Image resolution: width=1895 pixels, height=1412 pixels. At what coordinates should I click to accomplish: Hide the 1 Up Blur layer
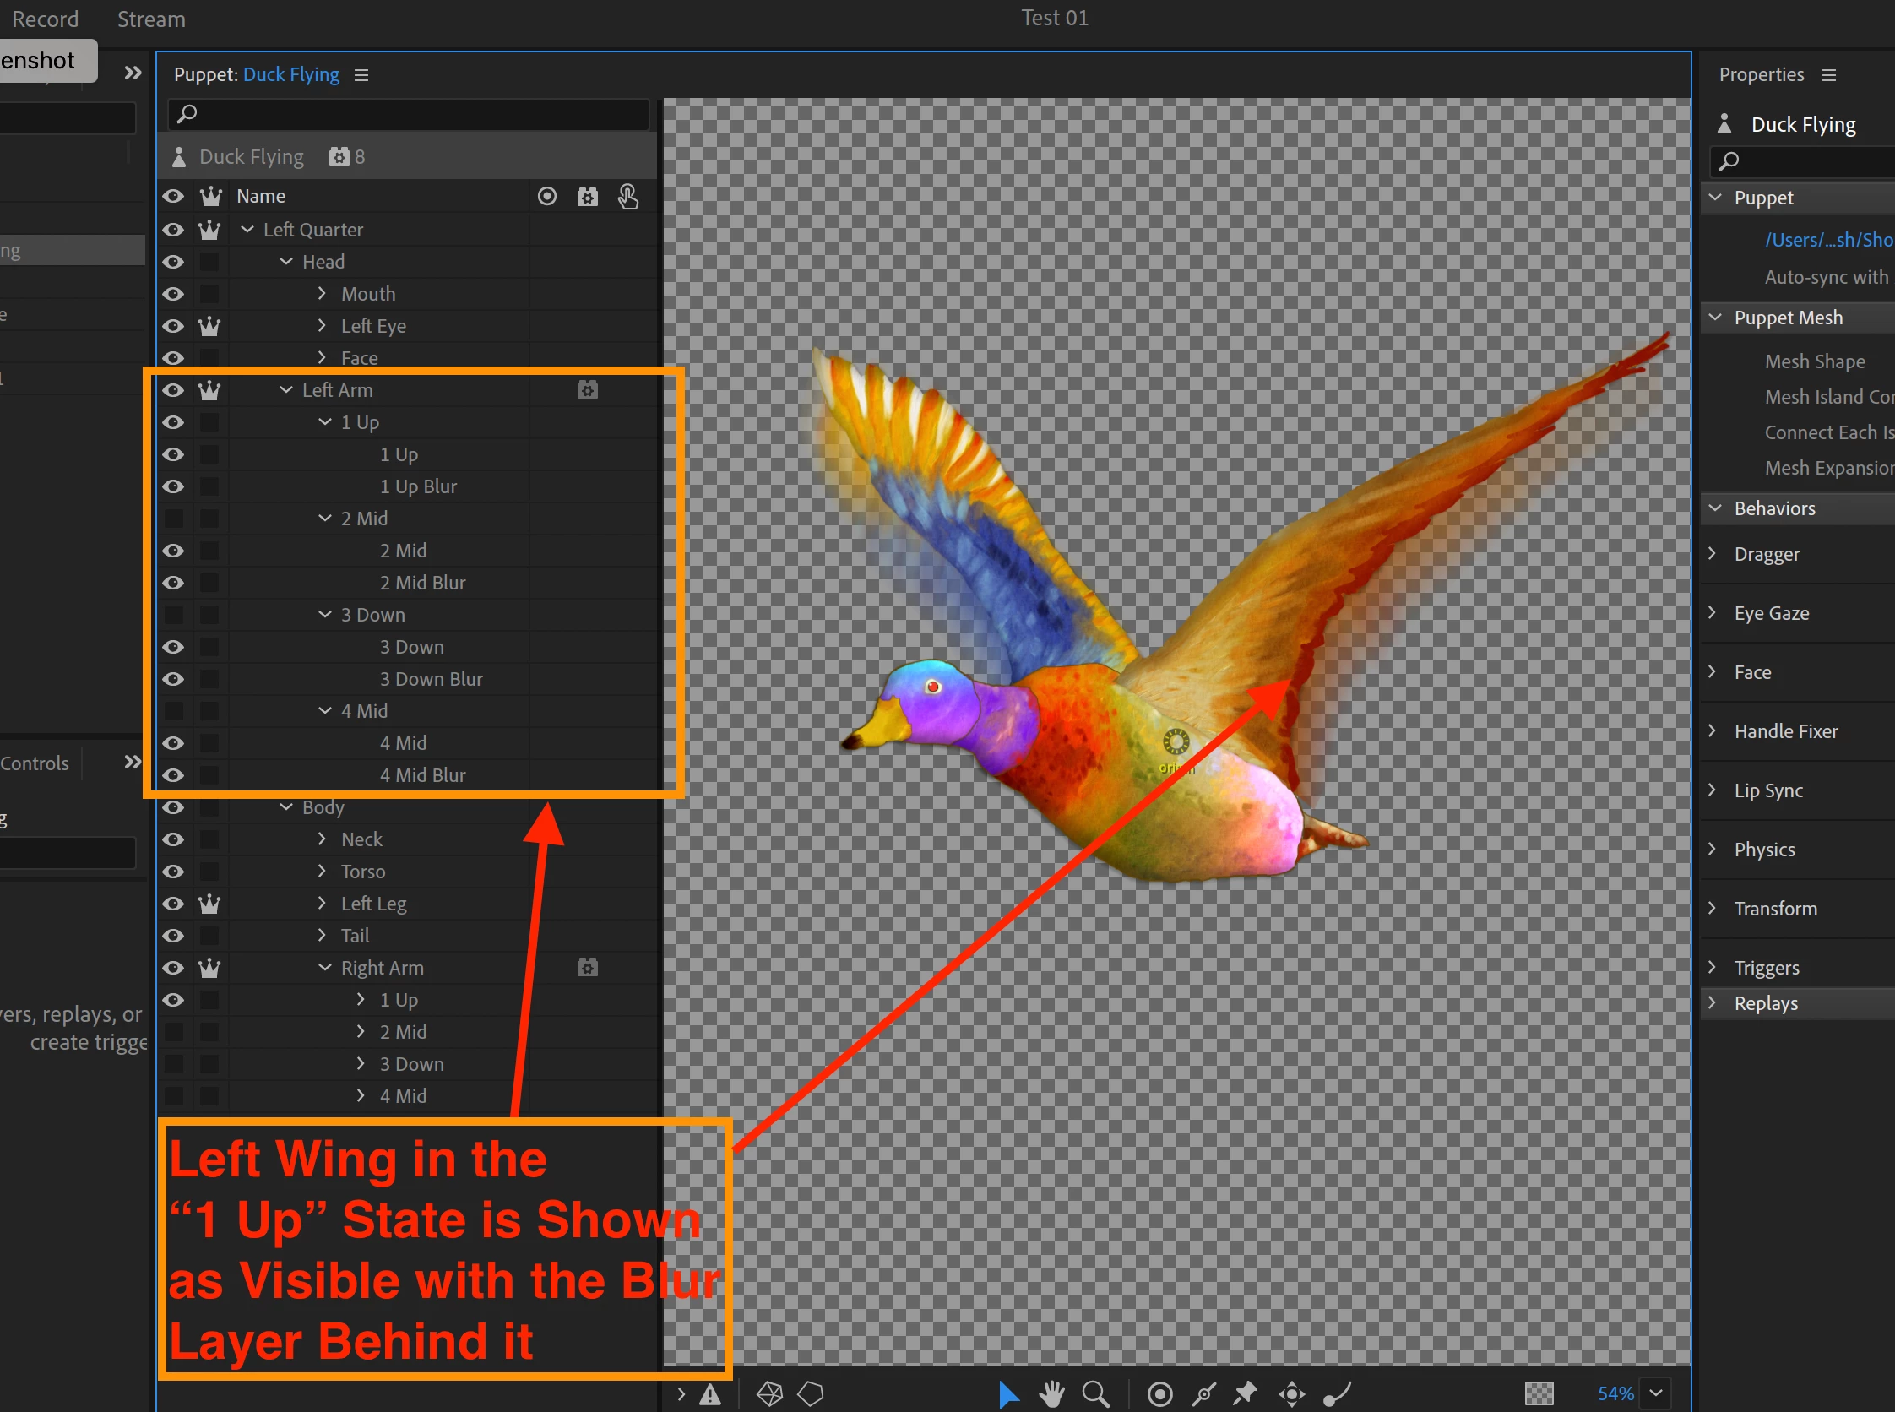173,486
